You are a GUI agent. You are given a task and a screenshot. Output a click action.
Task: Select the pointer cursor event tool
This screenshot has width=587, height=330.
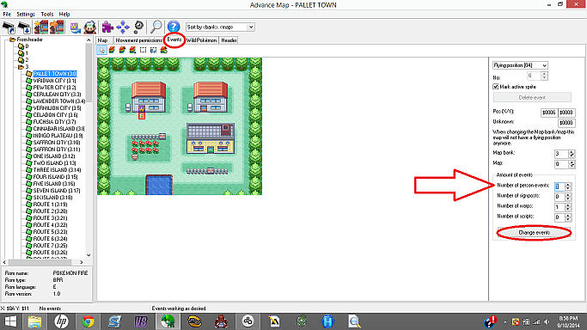101,50
